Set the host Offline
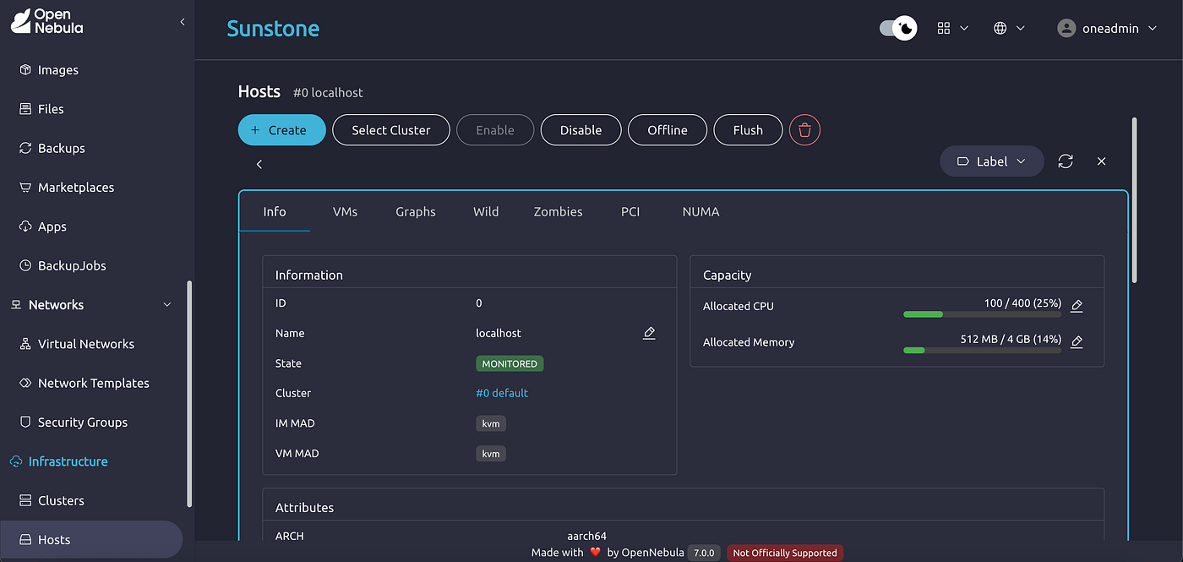Image resolution: width=1183 pixels, height=562 pixels. tap(668, 130)
